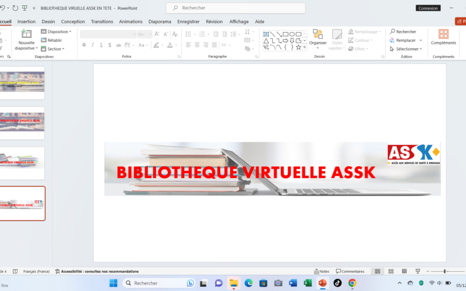
Task: Open the Commentaires pane
Action: click(x=350, y=271)
